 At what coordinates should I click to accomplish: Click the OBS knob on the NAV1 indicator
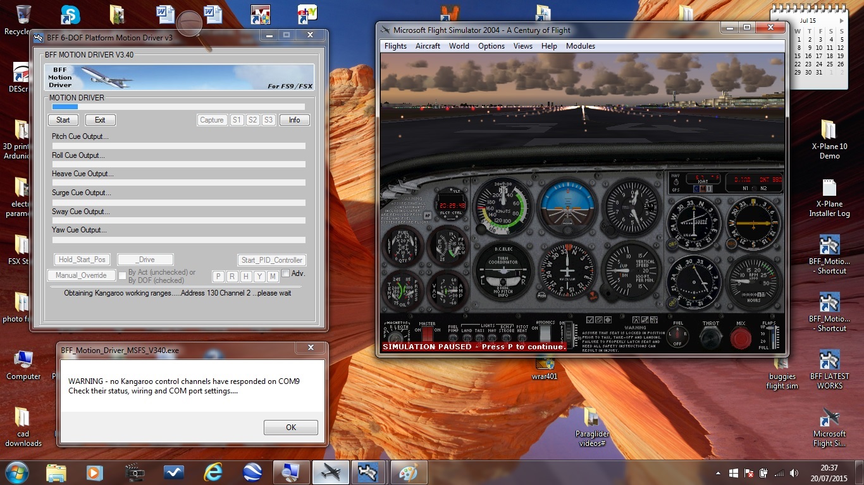click(672, 244)
